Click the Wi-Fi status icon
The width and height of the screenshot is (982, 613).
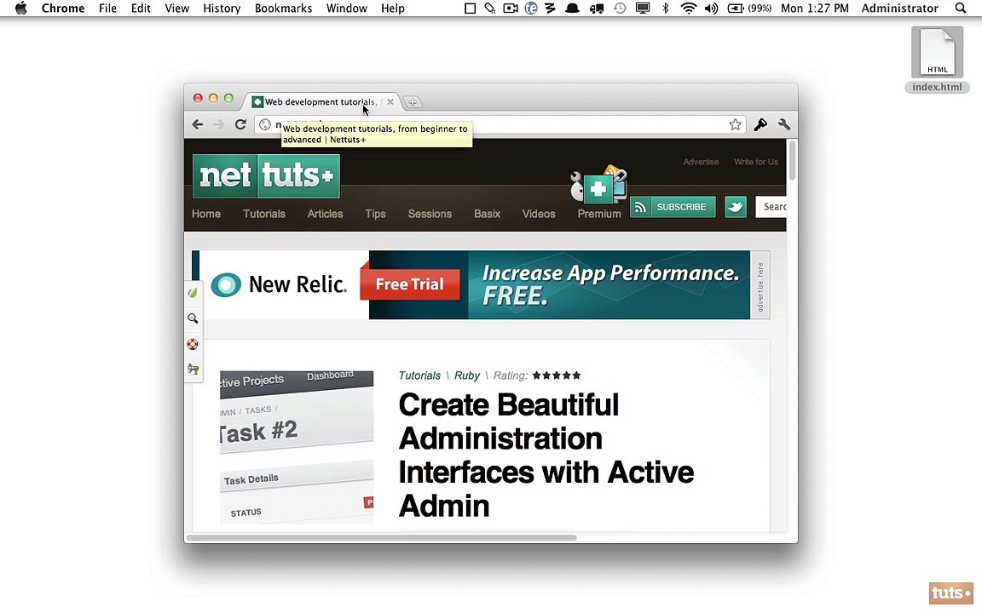(x=688, y=9)
